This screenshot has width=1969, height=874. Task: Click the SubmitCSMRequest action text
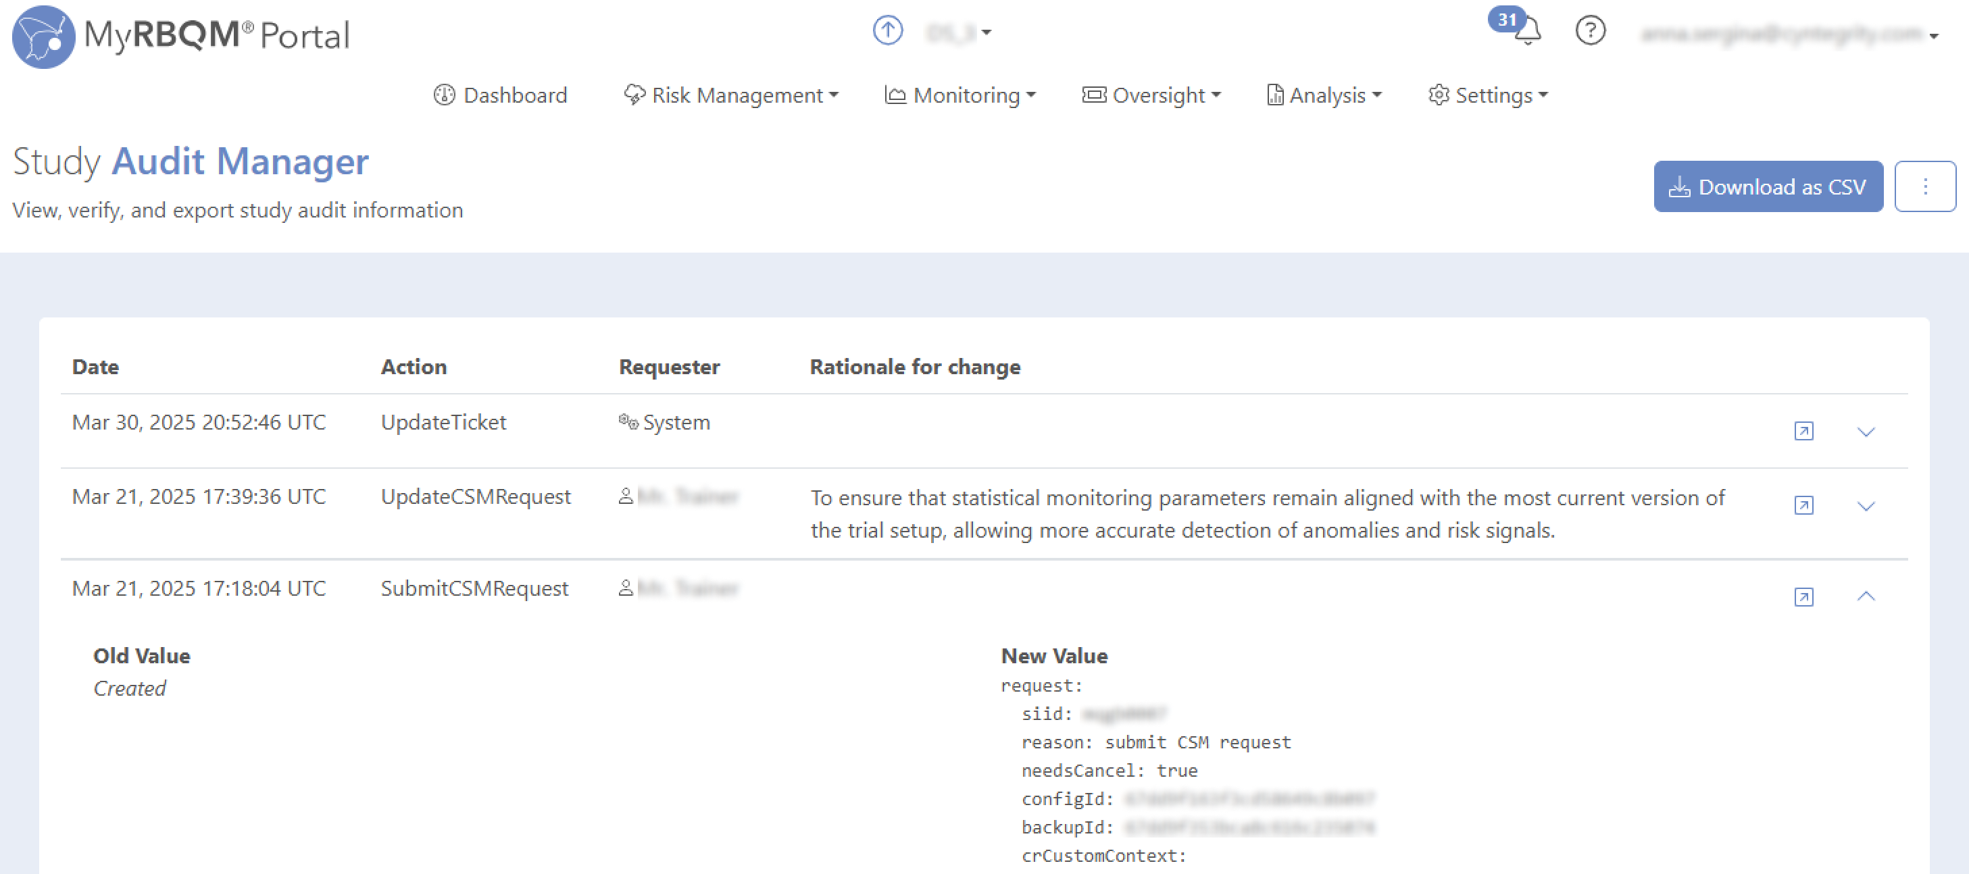point(474,588)
